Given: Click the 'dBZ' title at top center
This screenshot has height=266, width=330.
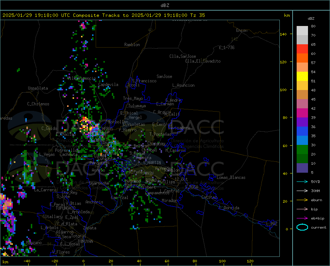Looking at the screenshot, I should (x=165, y=5).
